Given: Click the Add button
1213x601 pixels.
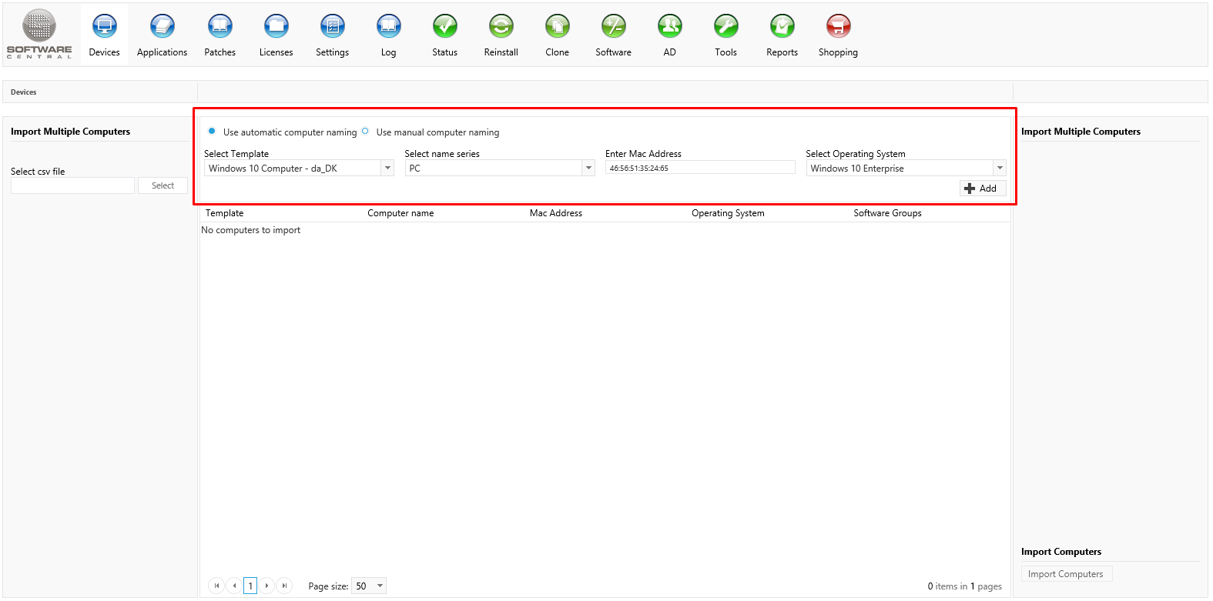Looking at the screenshot, I should [982, 189].
